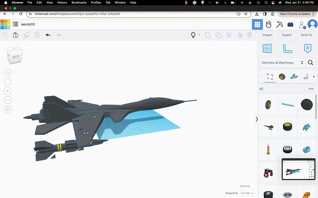Open the Vehicles & Machines category dropdown
The height and width of the screenshot is (198, 318).
pyautogui.click(x=282, y=63)
